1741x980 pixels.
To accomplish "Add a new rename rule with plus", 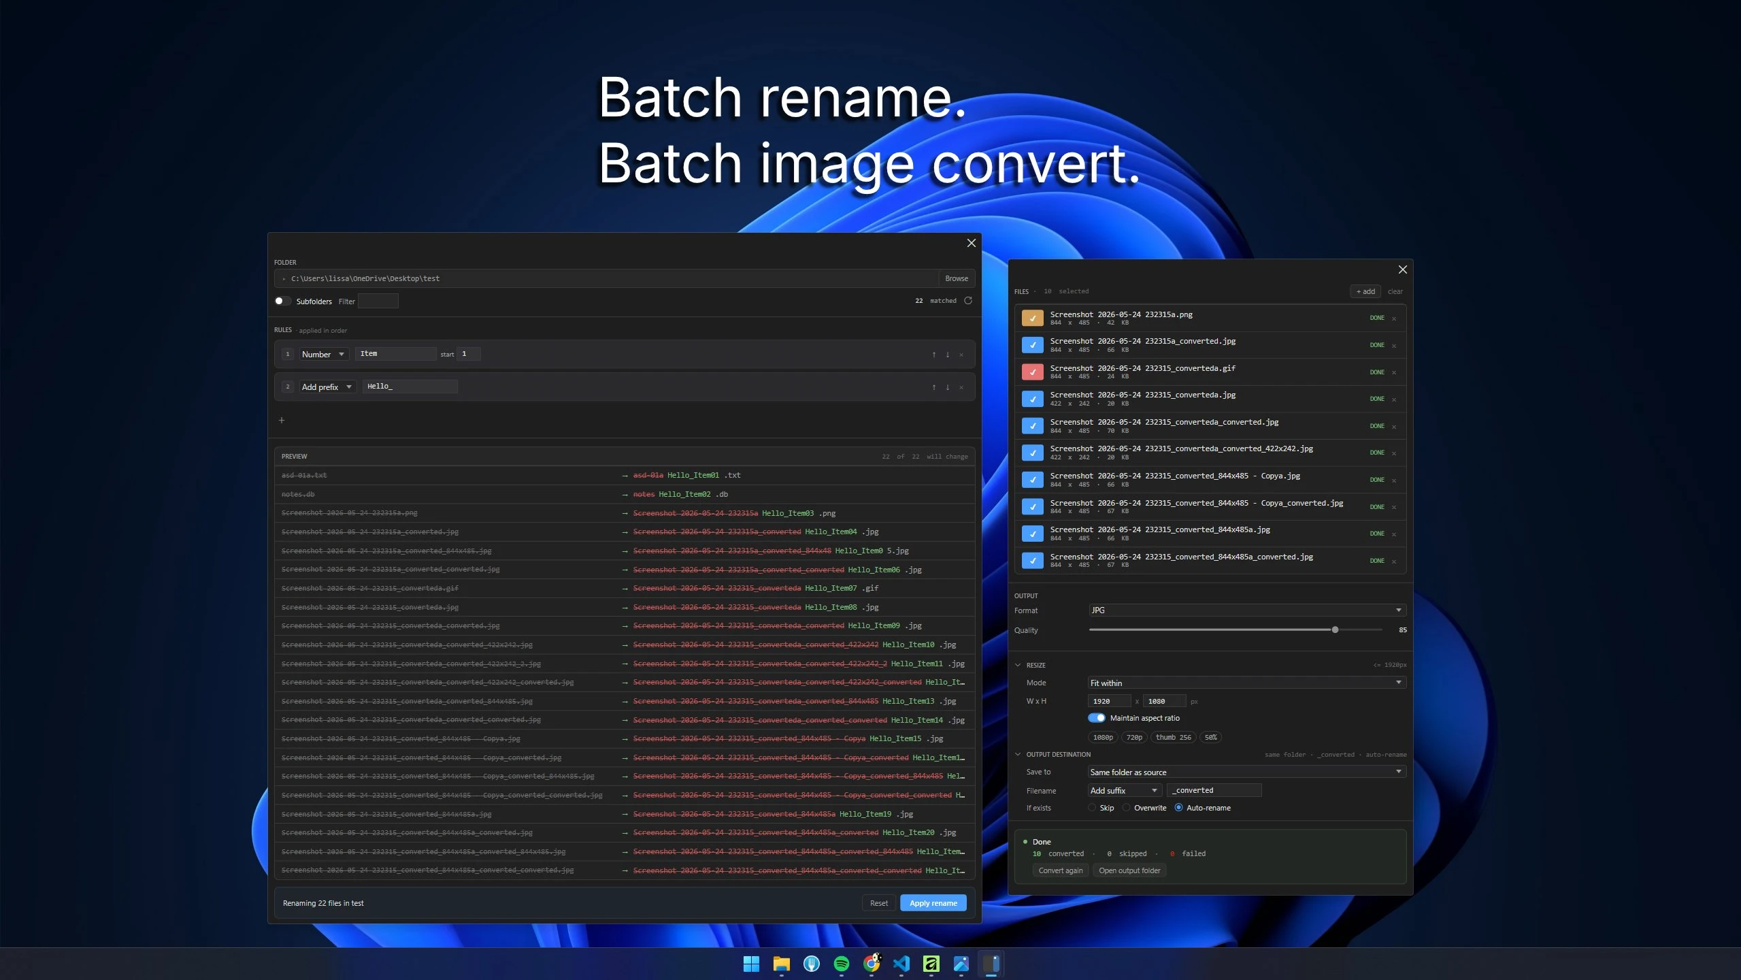I will (282, 420).
